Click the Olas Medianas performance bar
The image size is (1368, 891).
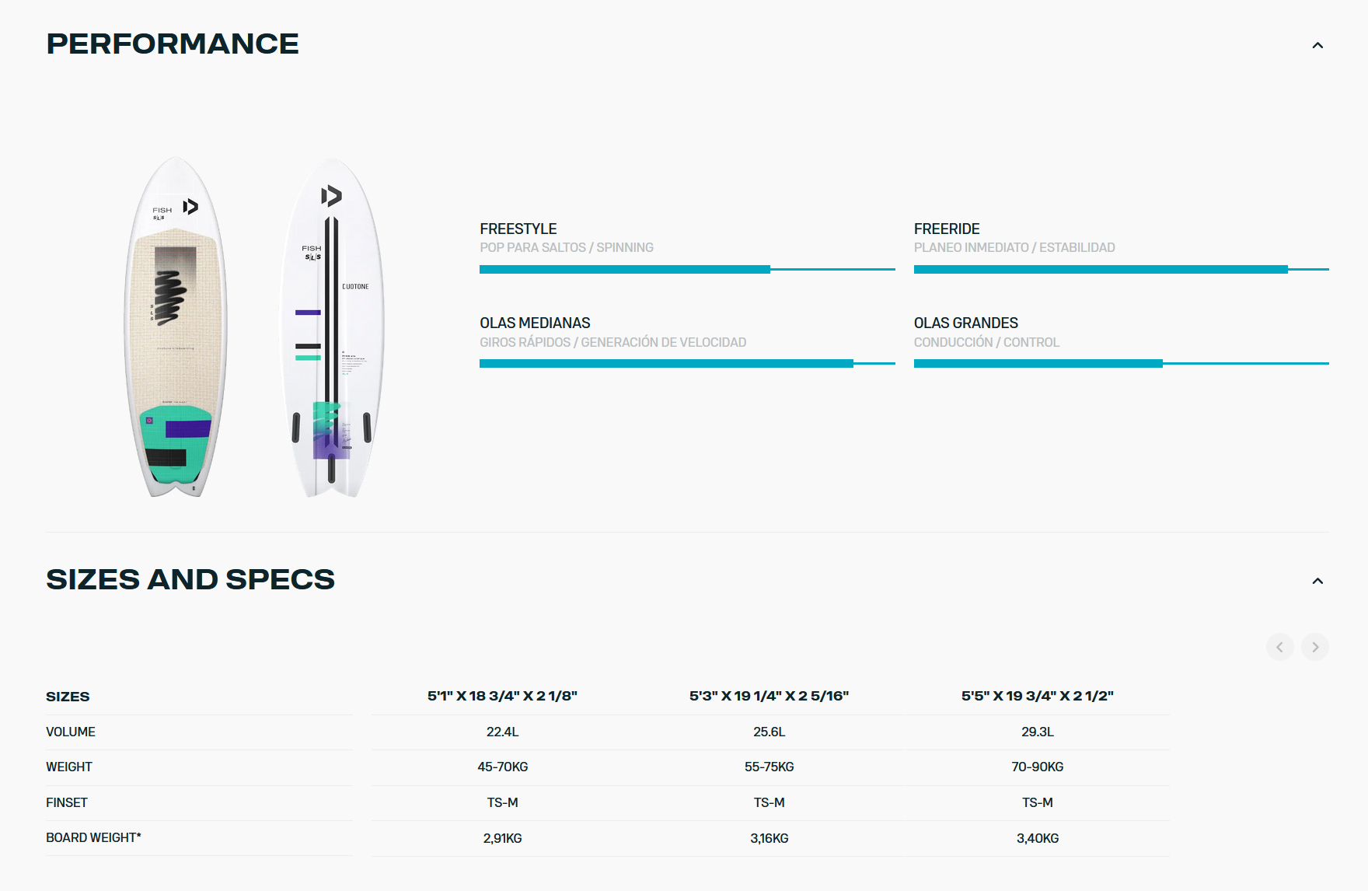(687, 363)
